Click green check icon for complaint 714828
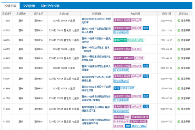The height and width of the screenshot is (130, 195). coord(179,20)
